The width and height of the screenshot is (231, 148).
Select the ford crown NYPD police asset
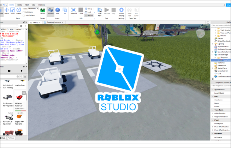[x=8, y=100]
